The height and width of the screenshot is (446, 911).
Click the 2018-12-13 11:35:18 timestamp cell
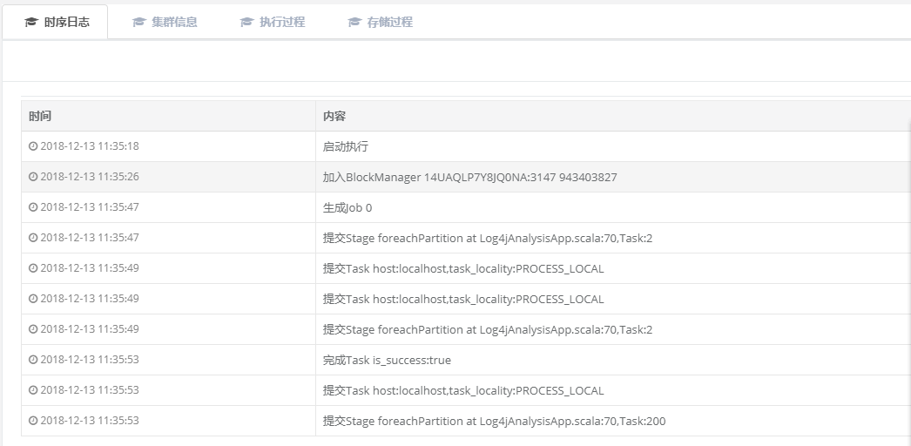[89, 146]
